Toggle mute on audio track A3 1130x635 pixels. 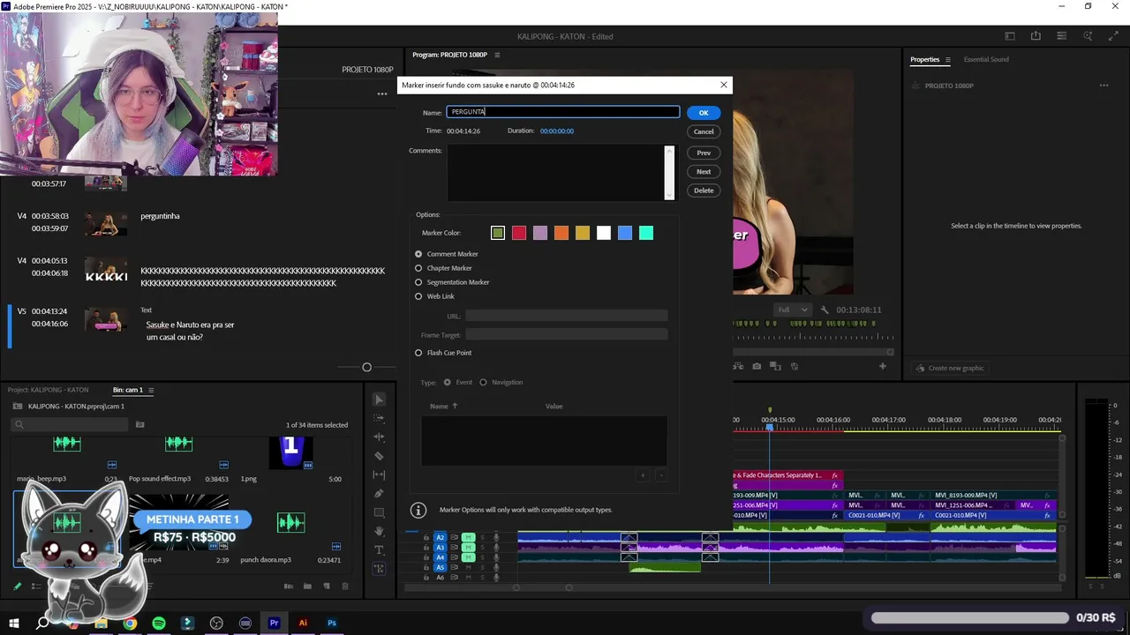click(468, 547)
